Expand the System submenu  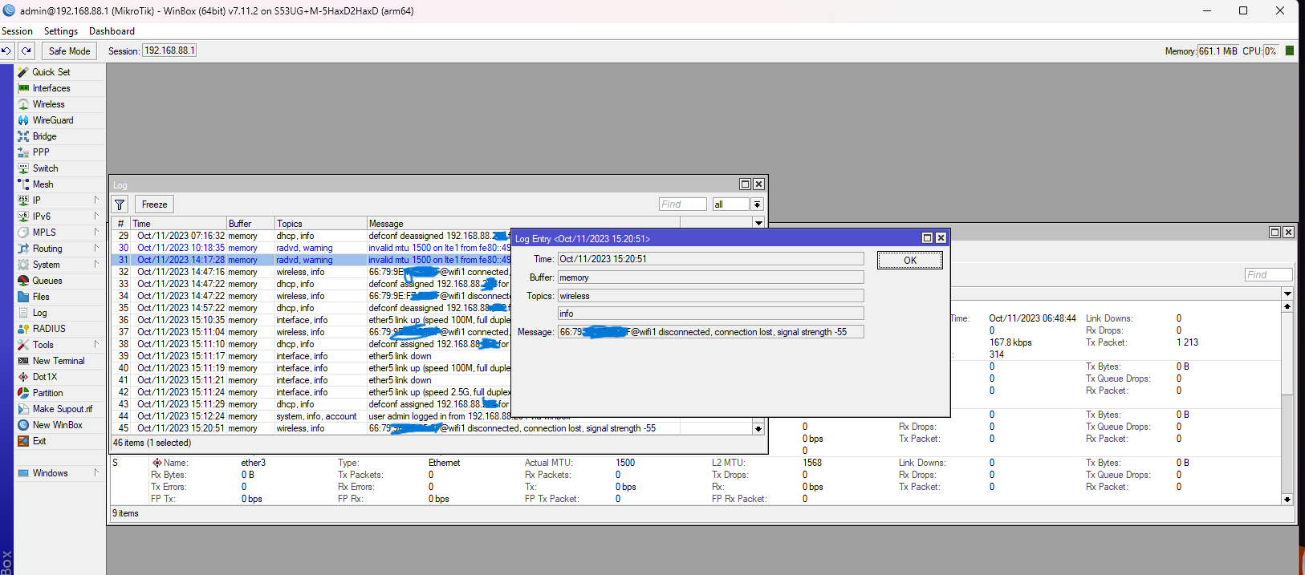click(96, 264)
